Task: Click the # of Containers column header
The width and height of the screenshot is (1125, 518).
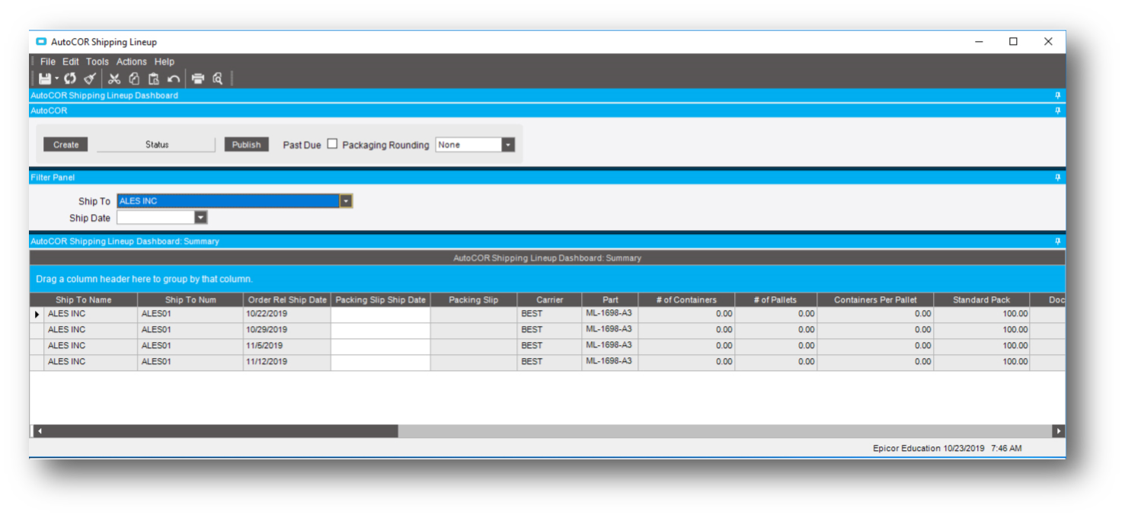Action: click(x=686, y=300)
